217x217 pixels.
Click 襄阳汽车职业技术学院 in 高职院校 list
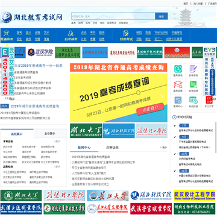(x=41, y=177)
